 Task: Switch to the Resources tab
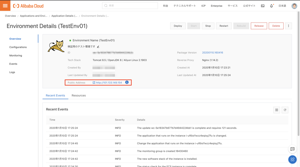tap(78, 95)
